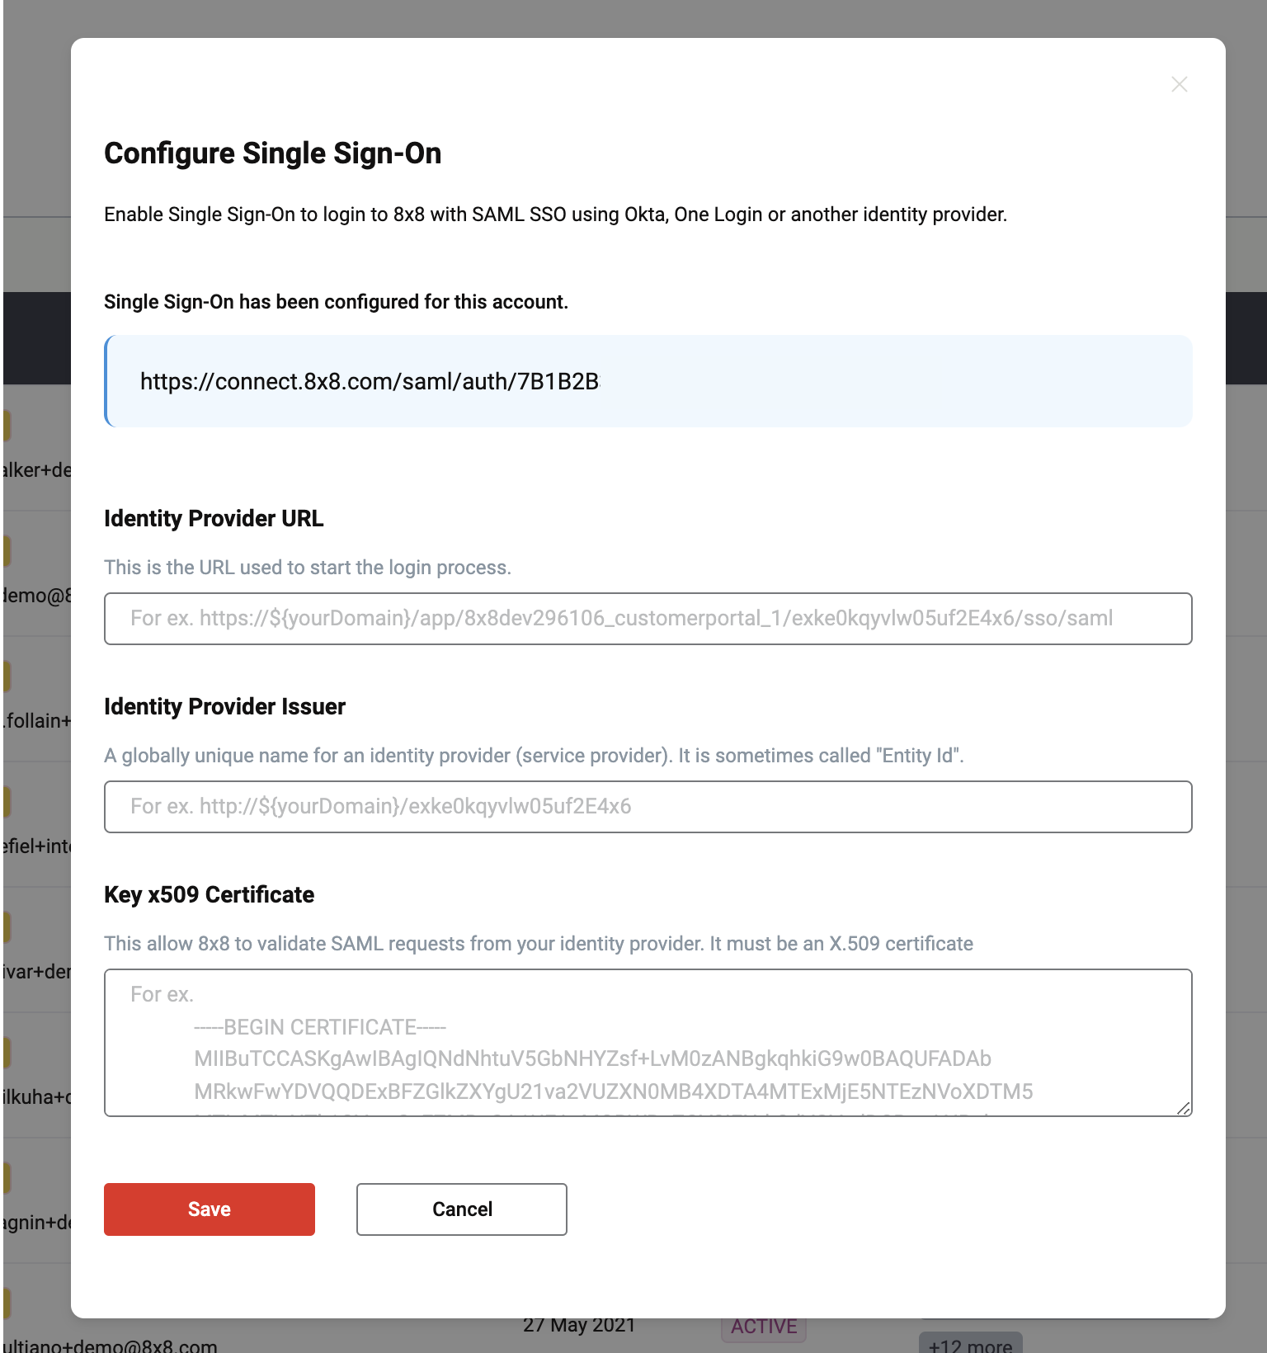This screenshot has height=1353, width=1267.
Task: Focus the Identity Provider URL input field
Action: (x=648, y=619)
